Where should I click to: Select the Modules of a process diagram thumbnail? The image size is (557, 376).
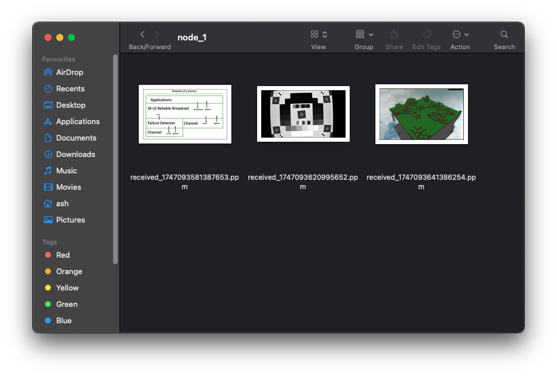coord(185,114)
